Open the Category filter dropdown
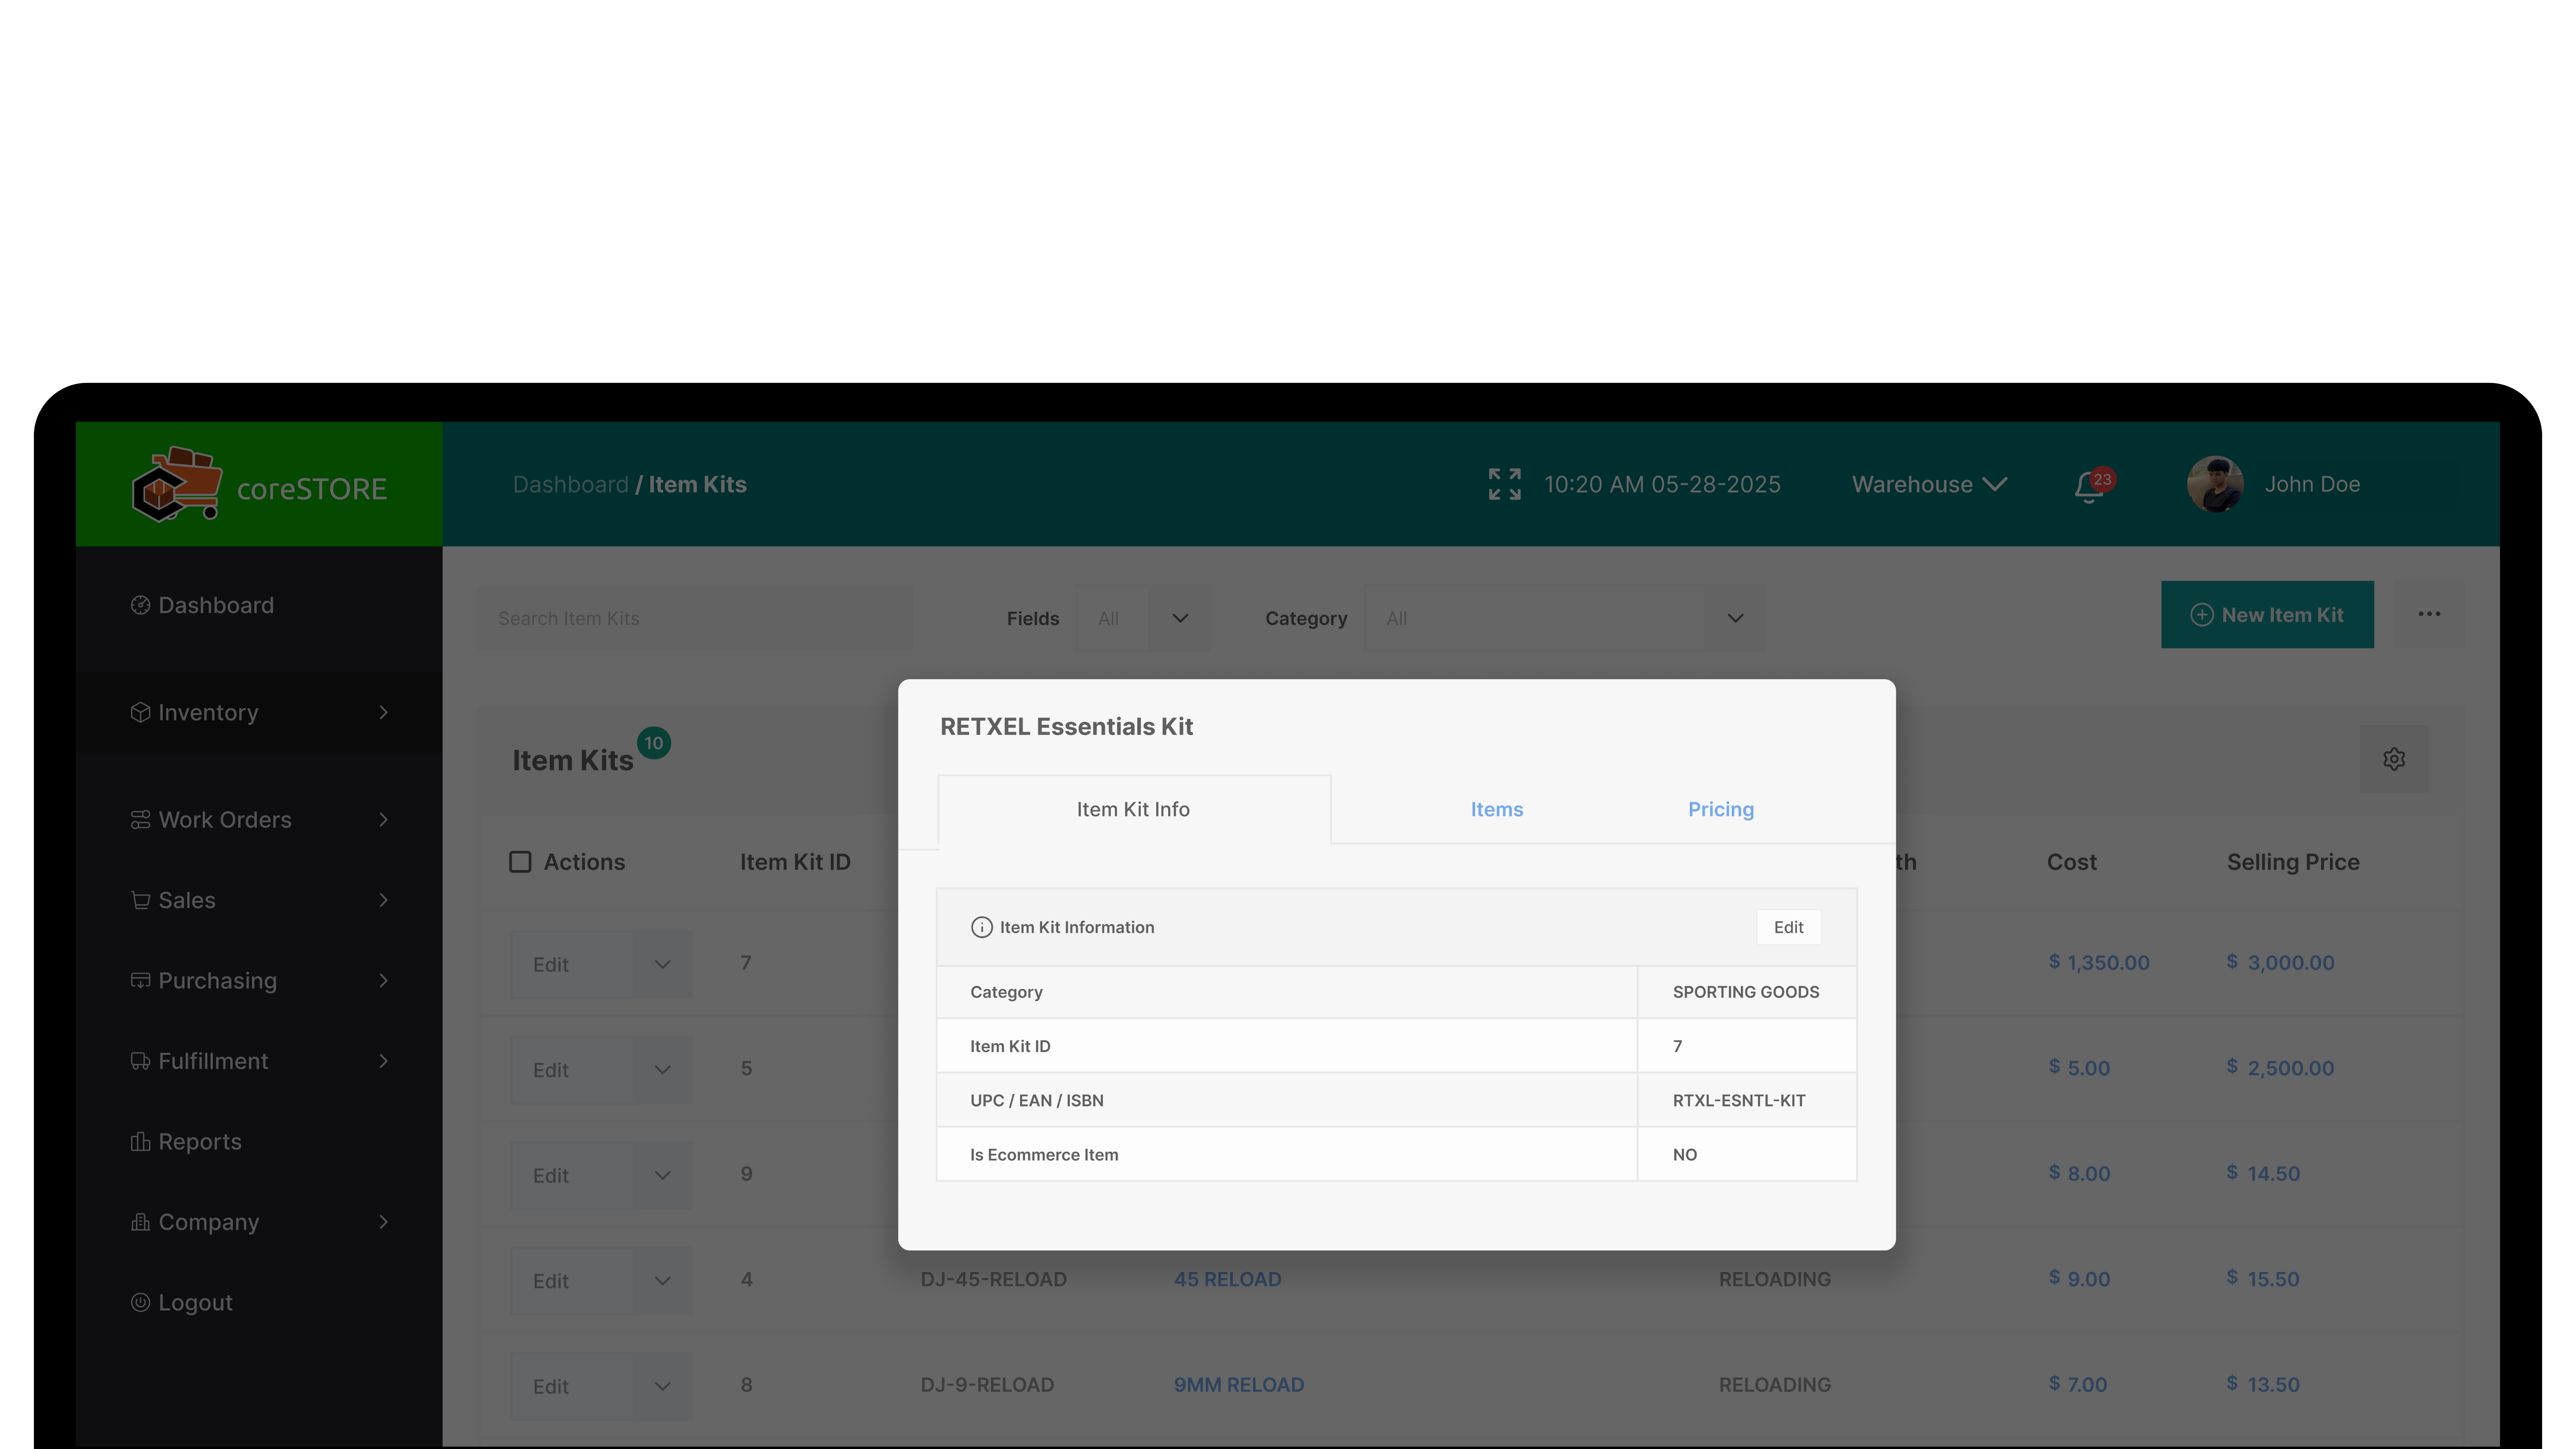 pyautogui.click(x=1564, y=618)
